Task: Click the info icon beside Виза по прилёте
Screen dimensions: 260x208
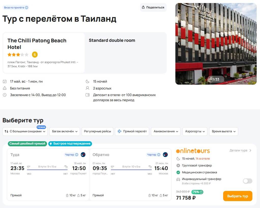Action: pos(26,7)
